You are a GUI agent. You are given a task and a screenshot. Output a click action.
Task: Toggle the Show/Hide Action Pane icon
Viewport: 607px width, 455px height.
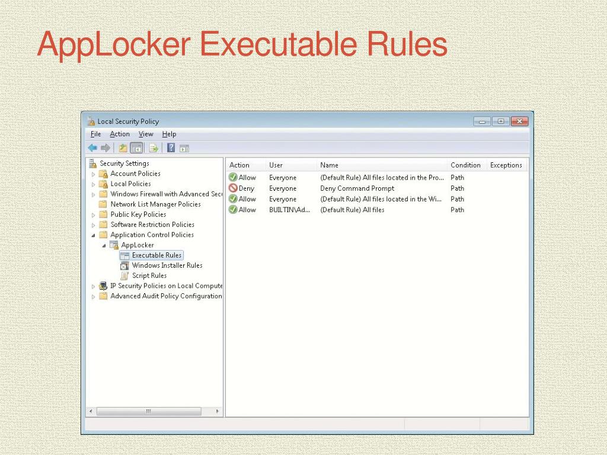[184, 148]
